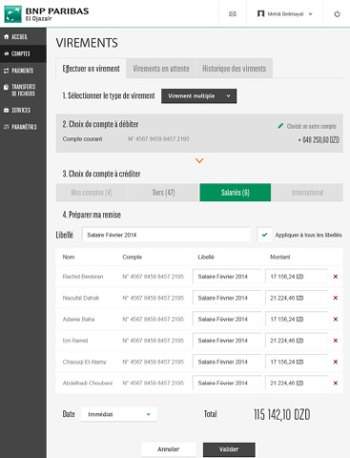Edit the Libellé field for Adame Baha
This screenshot has width=350, height=458.
tap(227, 320)
